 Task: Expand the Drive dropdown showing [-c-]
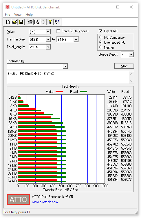[x=48, y=32]
